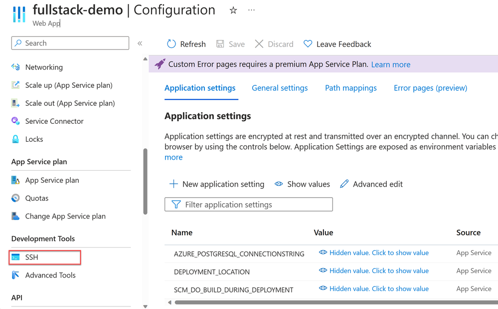Click the magnifier icon in Search box
This screenshot has width=498, height=309.
point(18,43)
